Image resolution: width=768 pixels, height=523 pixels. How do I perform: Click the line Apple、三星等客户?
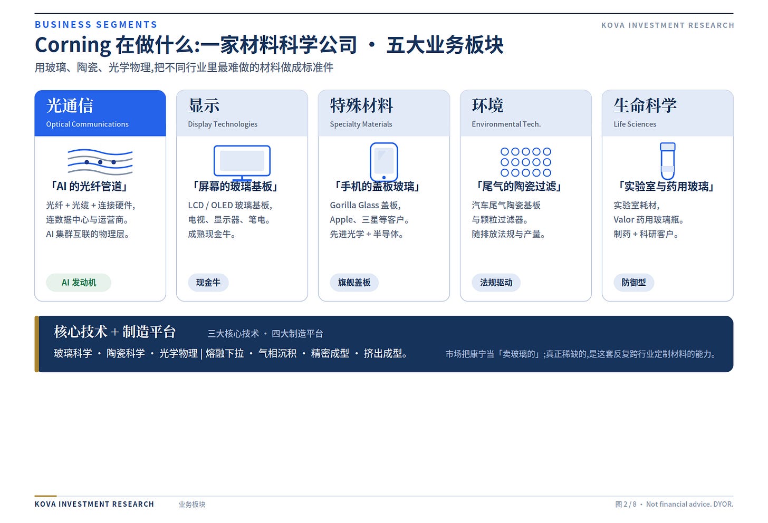click(x=370, y=219)
